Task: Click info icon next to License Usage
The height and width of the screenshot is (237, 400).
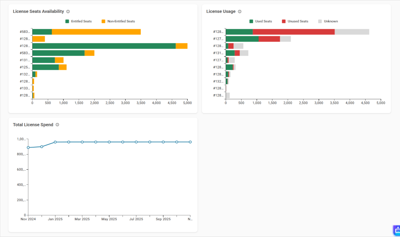Action: 240,12
